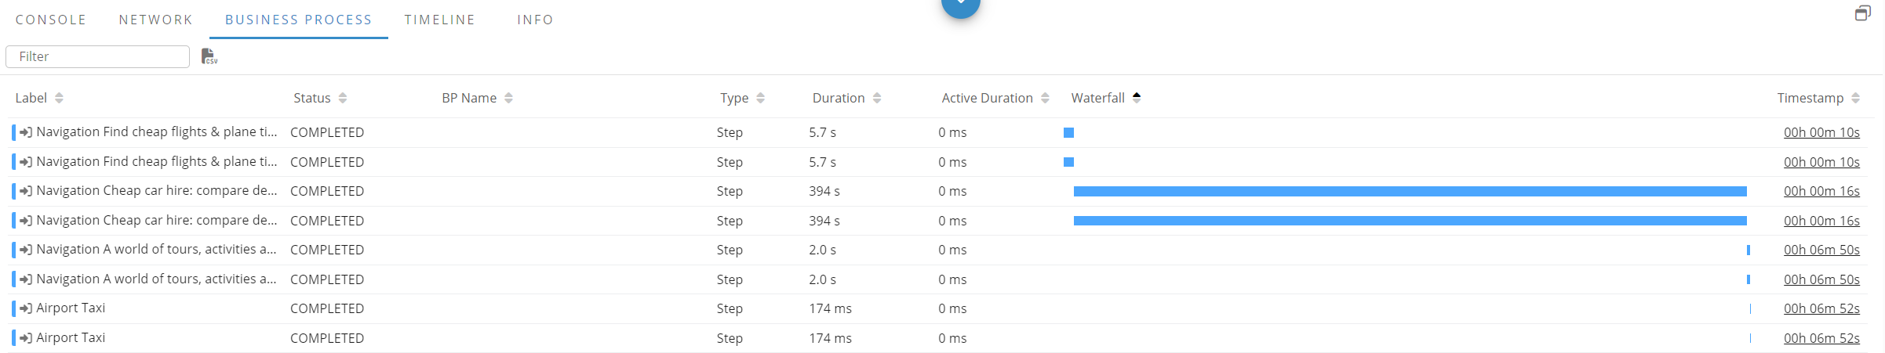Sort by Duration column arrows
Viewport: 1885px width, 353px height.
point(877,98)
